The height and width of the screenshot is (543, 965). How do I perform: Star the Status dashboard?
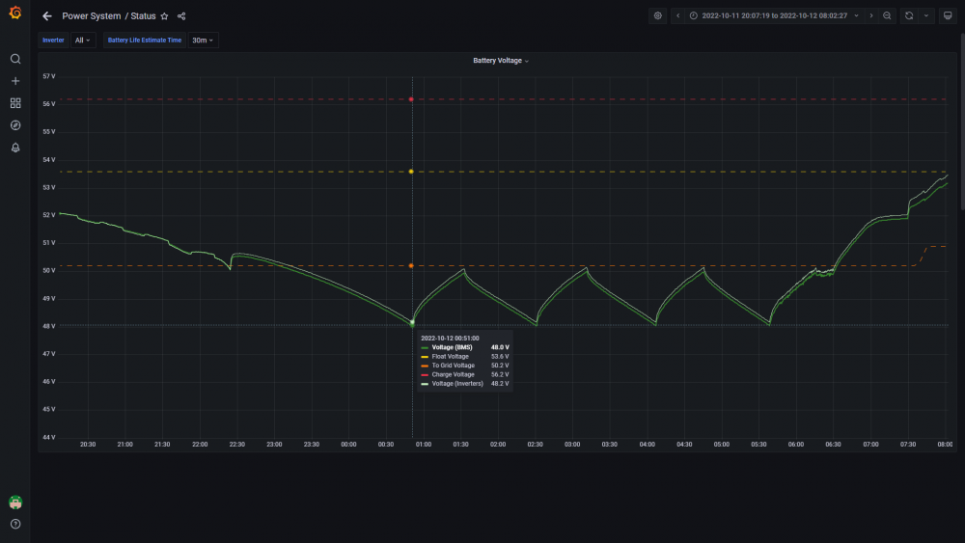tap(164, 16)
